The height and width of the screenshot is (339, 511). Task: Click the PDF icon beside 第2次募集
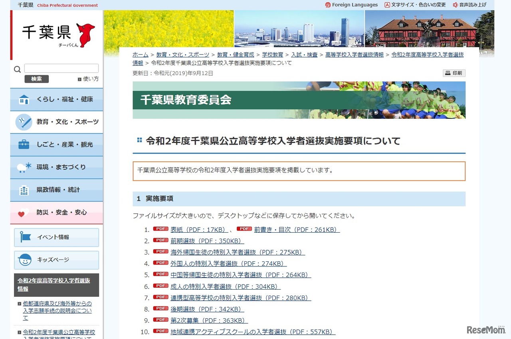point(161,319)
